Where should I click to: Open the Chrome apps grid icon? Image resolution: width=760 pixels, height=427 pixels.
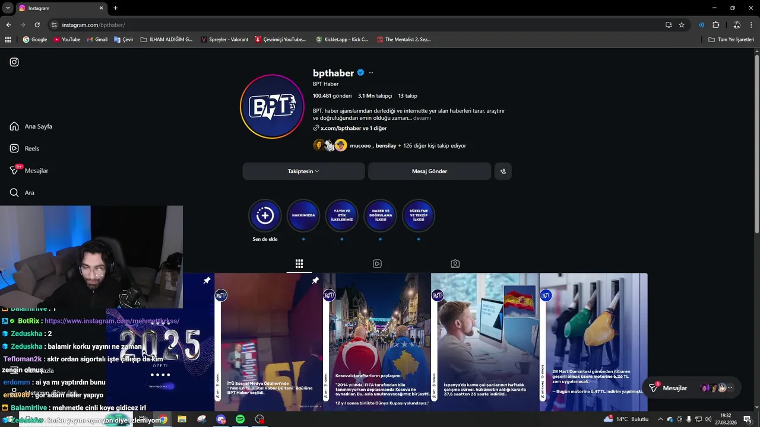[x=8, y=39]
